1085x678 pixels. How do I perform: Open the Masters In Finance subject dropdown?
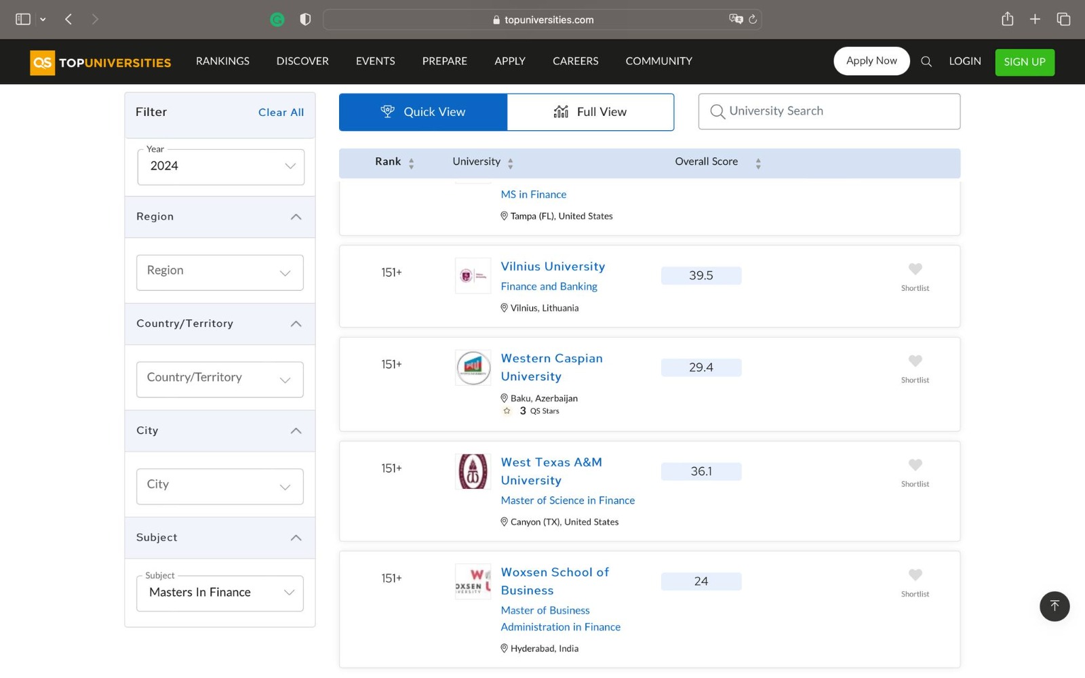pyautogui.click(x=220, y=593)
